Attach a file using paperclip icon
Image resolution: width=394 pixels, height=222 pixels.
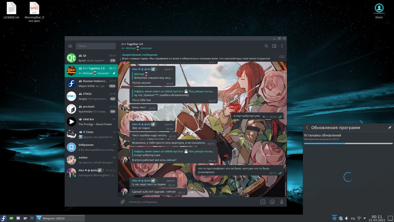123,202
